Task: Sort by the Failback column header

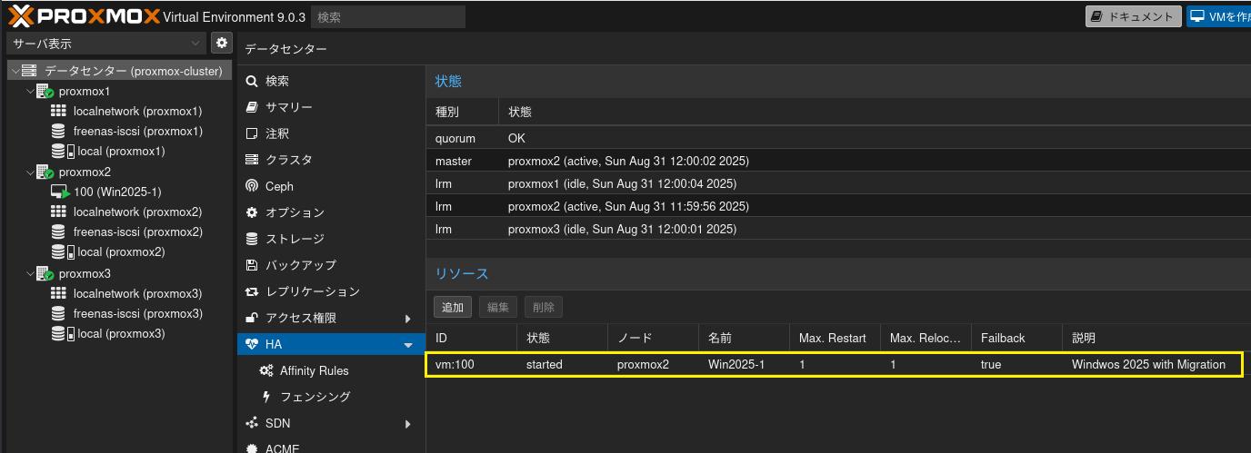Action: coord(1016,338)
